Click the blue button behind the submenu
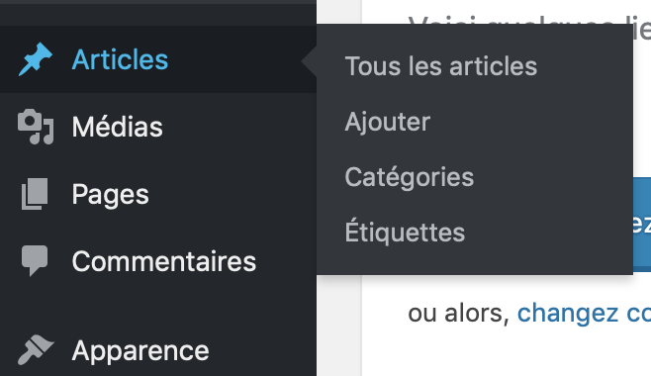This screenshot has height=376, width=651. pos(642,225)
